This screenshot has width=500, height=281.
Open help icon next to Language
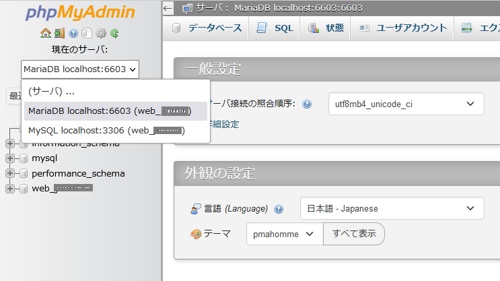279,209
